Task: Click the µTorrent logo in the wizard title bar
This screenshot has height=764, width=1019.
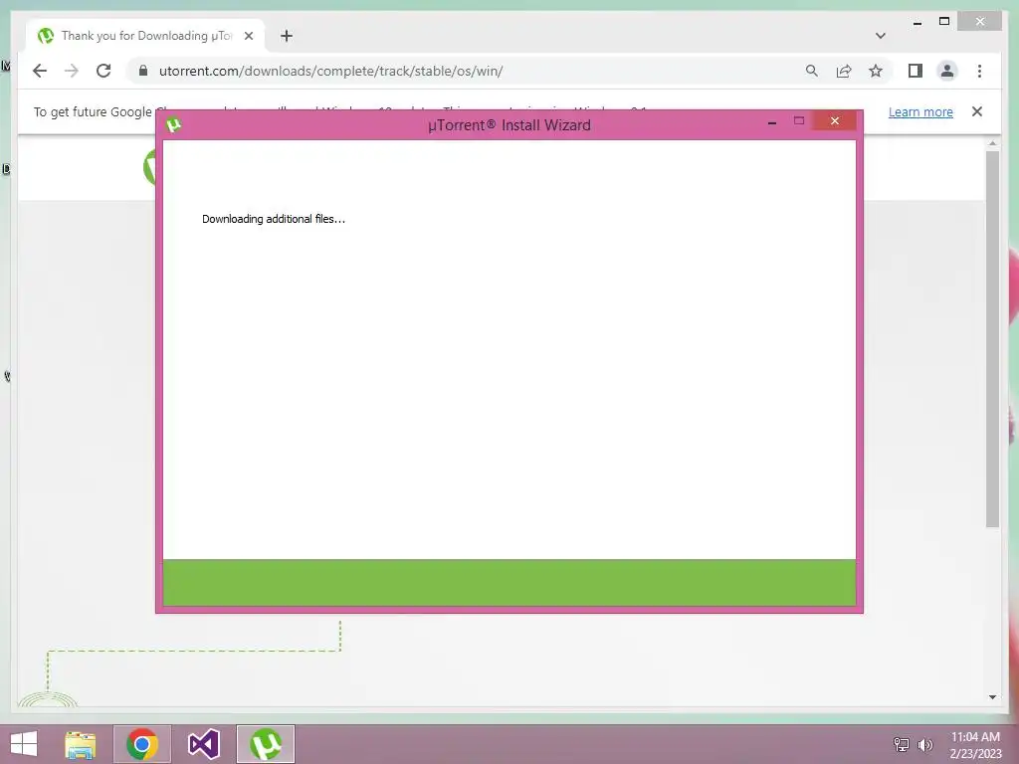Action: (173, 124)
